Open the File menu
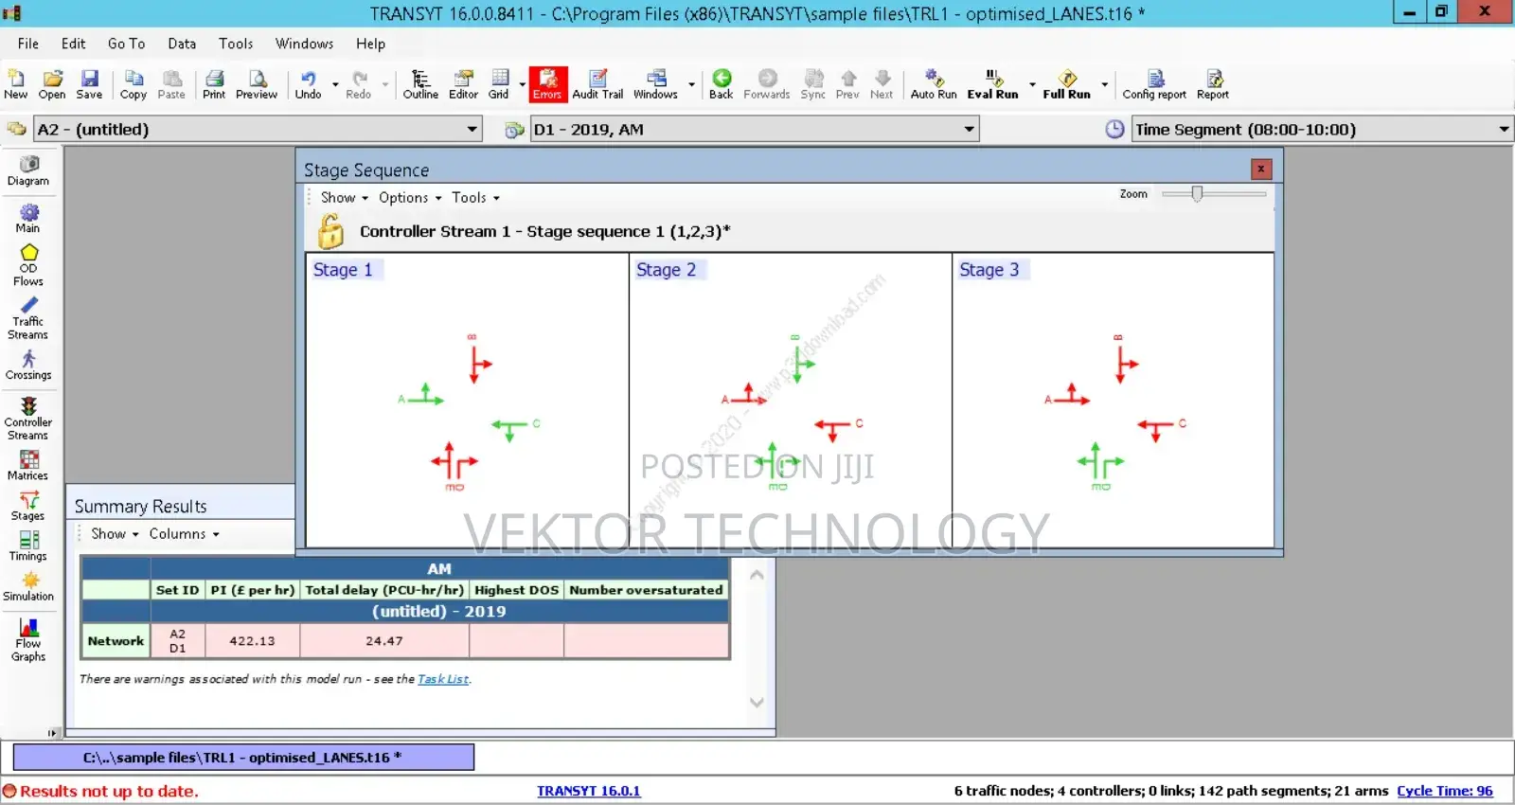Image resolution: width=1515 pixels, height=805 pixels. [28, 44]
